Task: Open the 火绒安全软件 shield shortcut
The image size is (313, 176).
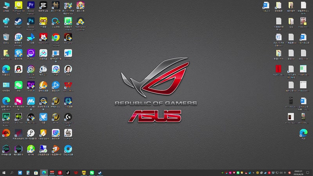Action: 43,133
